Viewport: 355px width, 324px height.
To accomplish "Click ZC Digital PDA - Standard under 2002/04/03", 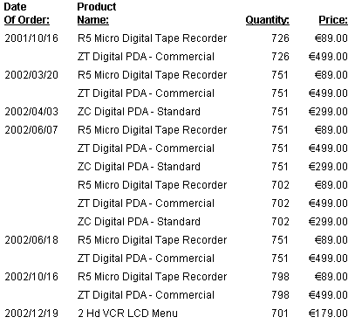I will point(139,112).
